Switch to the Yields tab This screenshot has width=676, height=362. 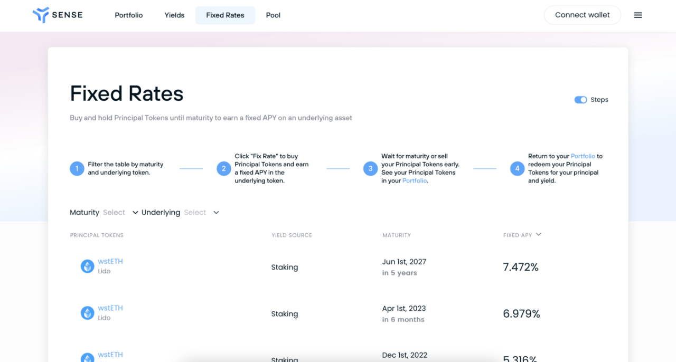174,15
